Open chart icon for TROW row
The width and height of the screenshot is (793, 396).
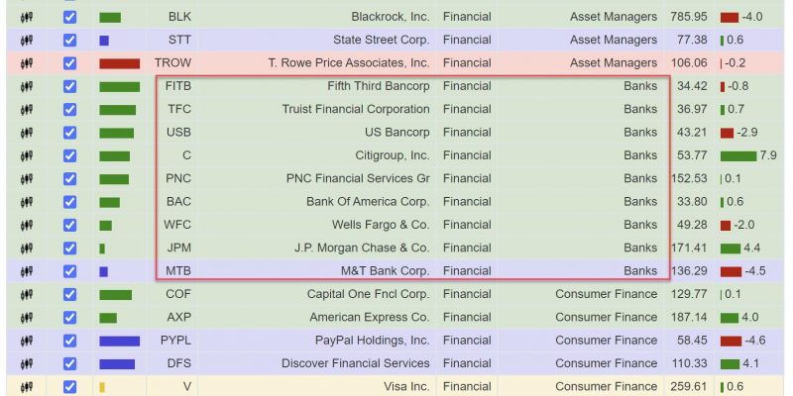(27, 63)
